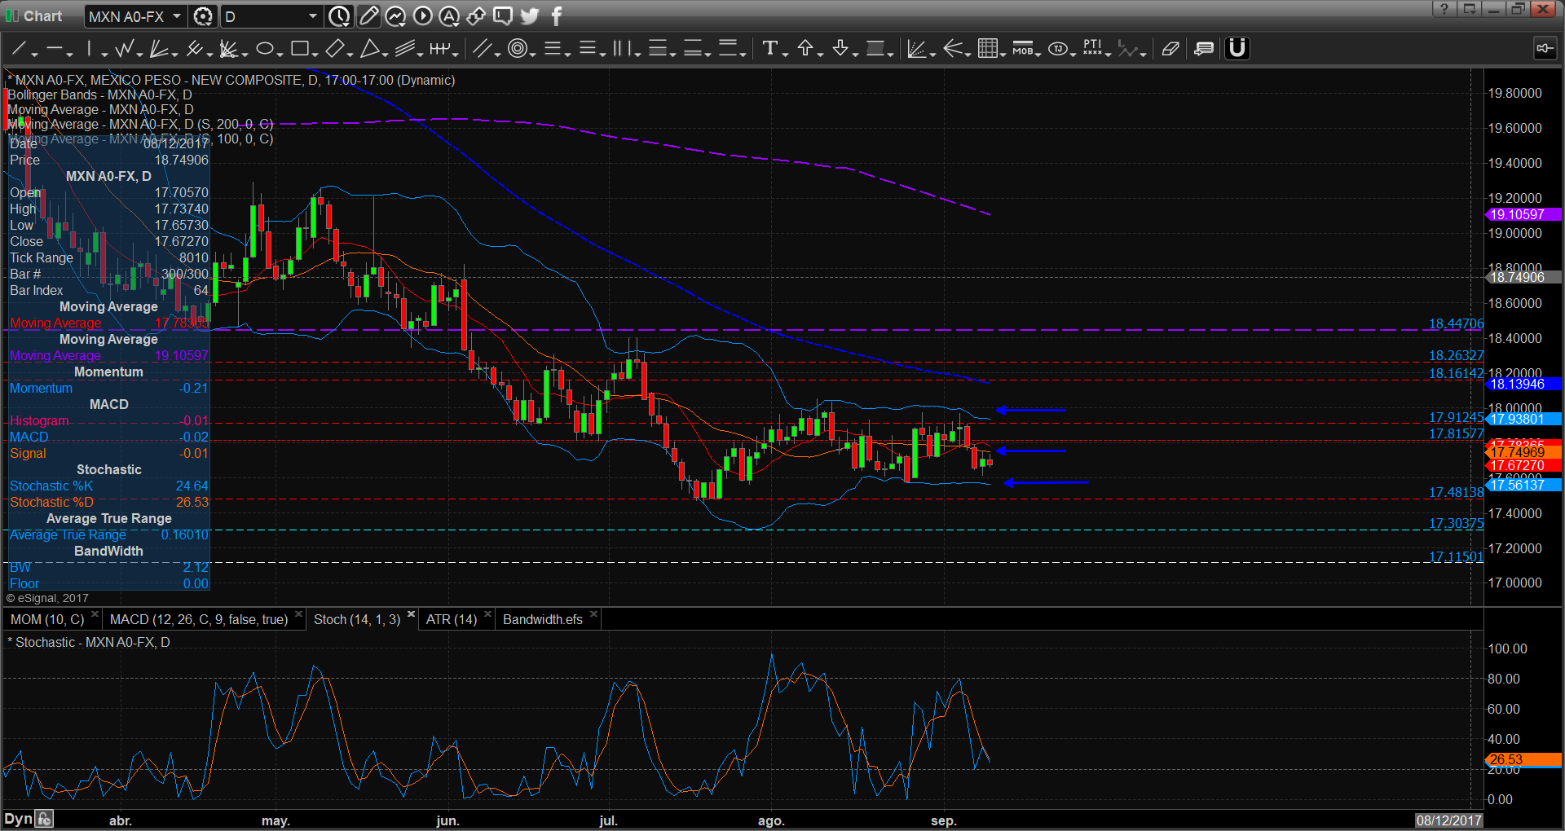Screen dimensions: 1565x831
Task: Select the vertical line tool
Action: (90, 49)
